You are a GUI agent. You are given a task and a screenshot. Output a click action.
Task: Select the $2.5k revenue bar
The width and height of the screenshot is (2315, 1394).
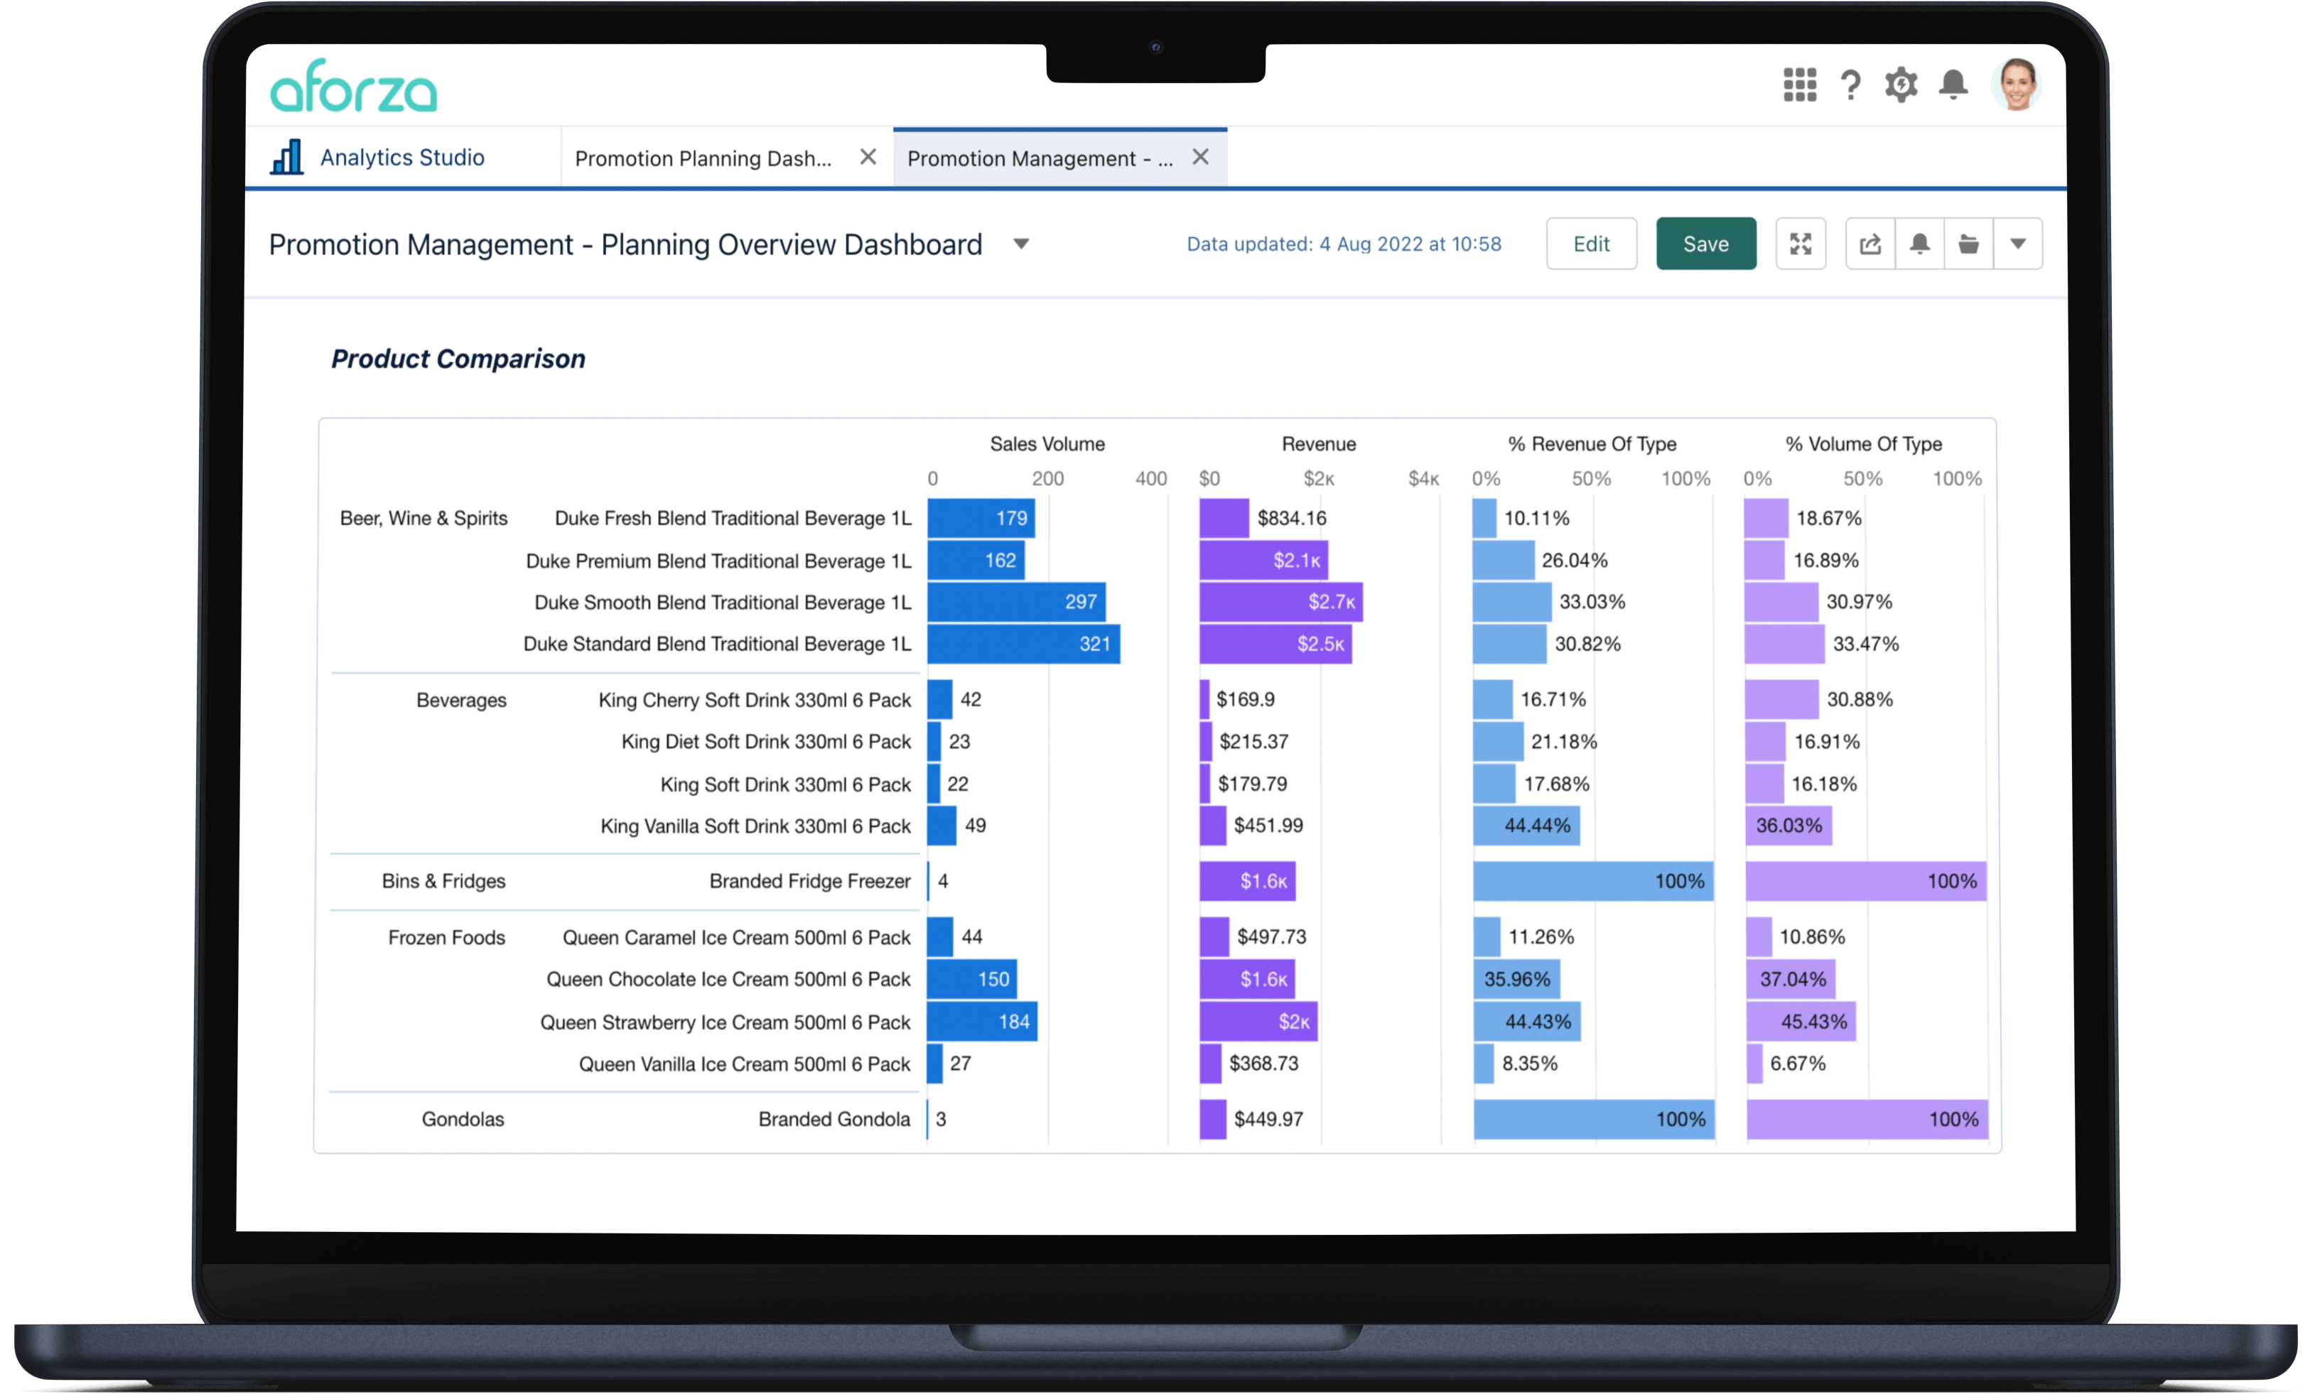point(1275,644)
